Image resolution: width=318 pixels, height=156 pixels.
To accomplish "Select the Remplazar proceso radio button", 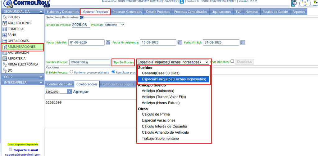I will [x=113, y=72].
